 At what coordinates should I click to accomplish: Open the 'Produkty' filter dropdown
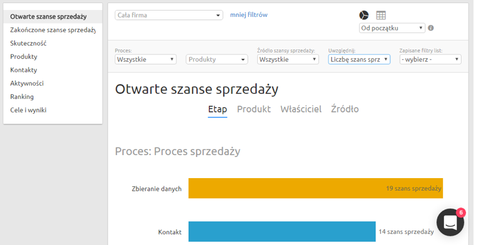pos(216,59)
